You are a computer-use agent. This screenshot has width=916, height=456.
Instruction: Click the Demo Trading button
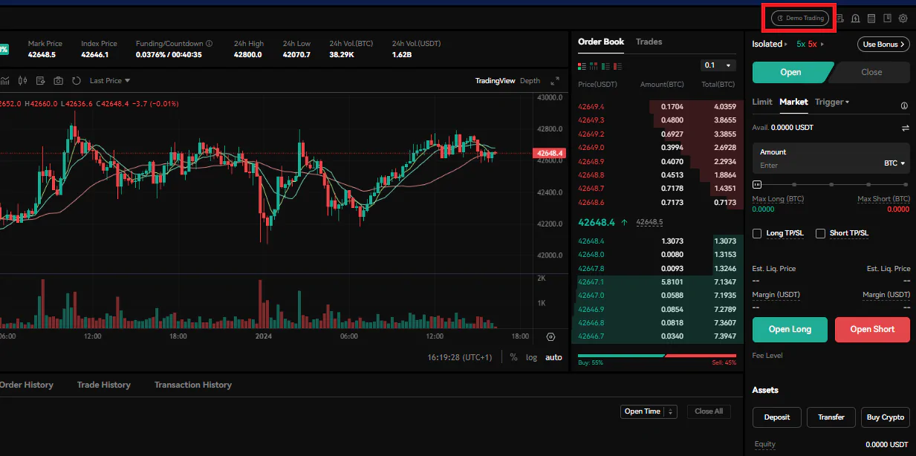[x=800, y=19]
